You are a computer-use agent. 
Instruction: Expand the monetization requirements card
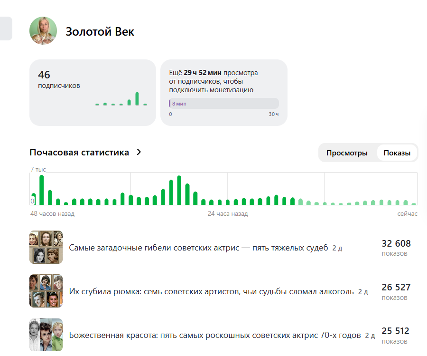225,92
